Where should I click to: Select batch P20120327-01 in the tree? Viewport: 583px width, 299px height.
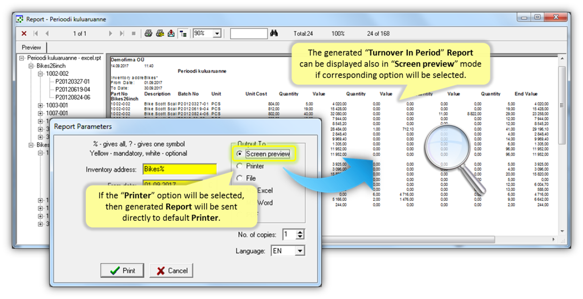(x=72, y=82)
